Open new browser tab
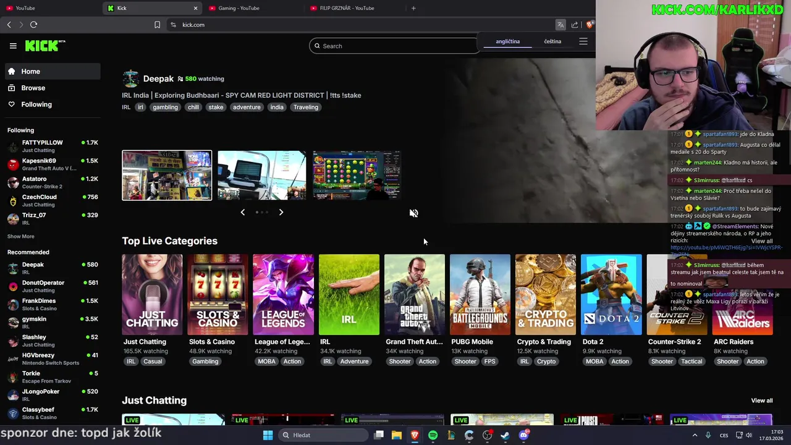Screen dimensions: 791x445 click(x=413, y=8)
